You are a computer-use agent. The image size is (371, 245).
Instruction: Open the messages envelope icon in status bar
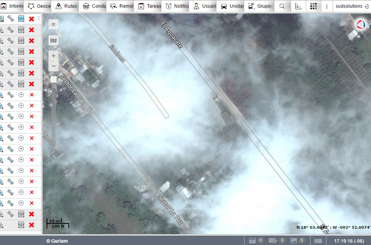tap(273, 241)
